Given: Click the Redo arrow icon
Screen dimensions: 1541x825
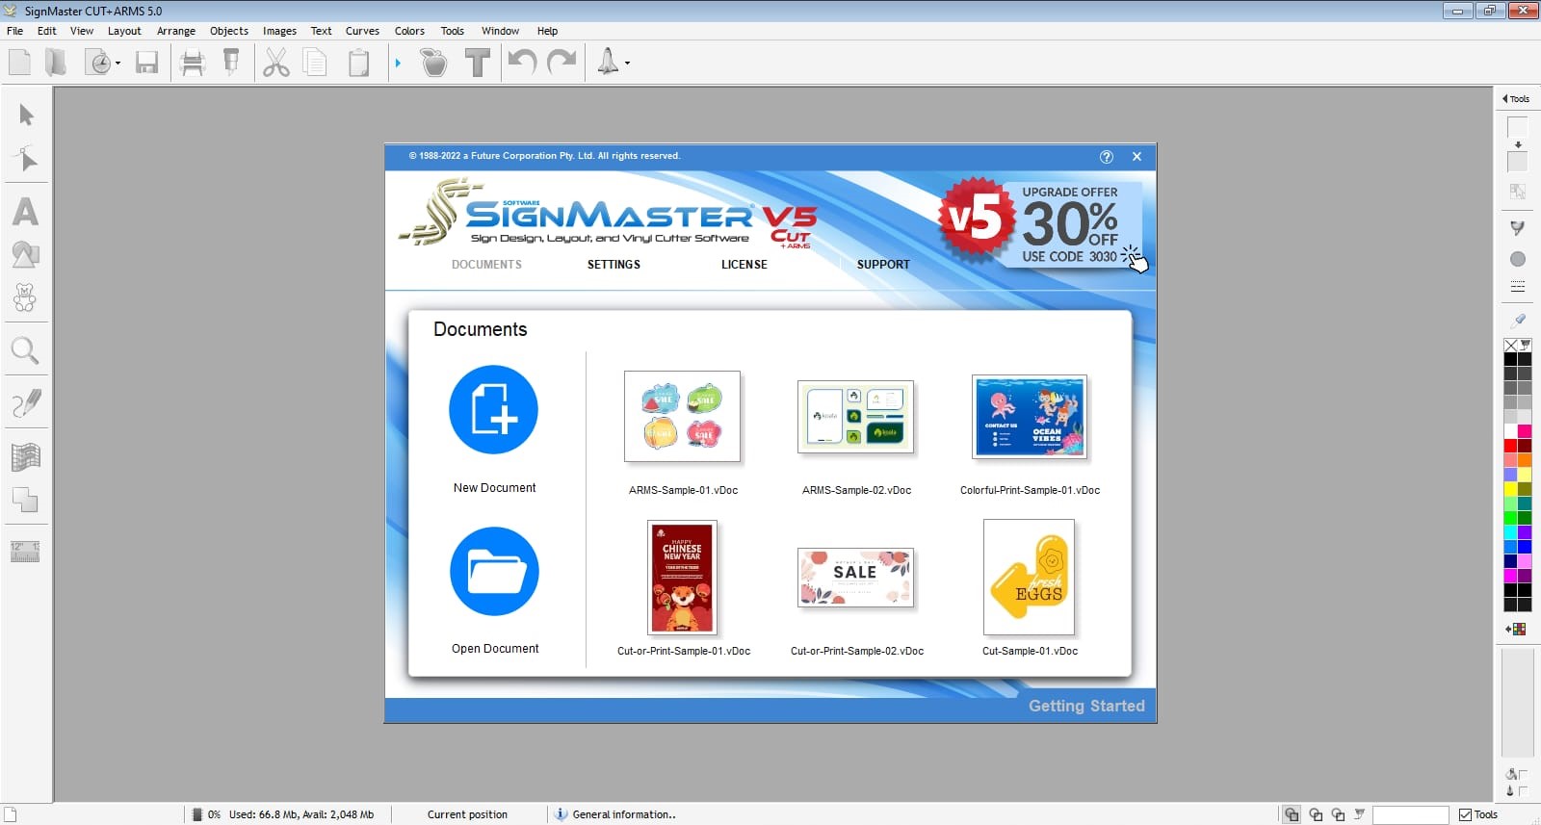Looking at the screenshot, I should coord(562,64).
